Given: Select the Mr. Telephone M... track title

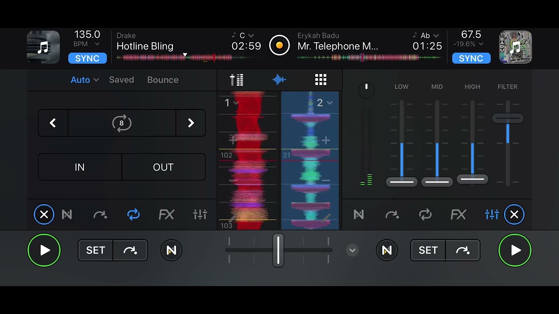Looking at the screenshot, I should [x=338, y=46].
